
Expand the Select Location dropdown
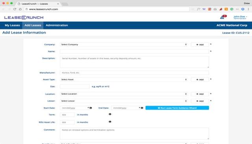124,94
